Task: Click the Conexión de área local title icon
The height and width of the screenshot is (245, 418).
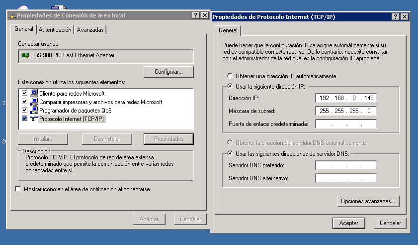Action: [x=12, y=16]
